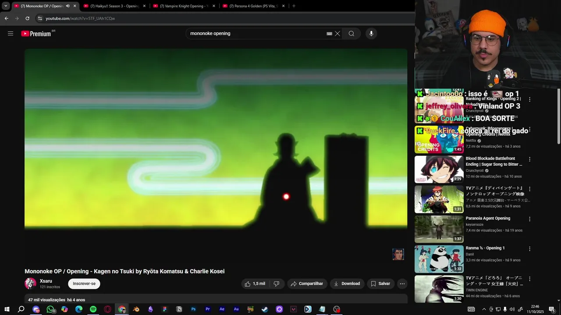Image resolution: width=561 pixels, height=315 pixels.
Task: Mute the Mononoke OP tab audio icon
Action: 67,6
